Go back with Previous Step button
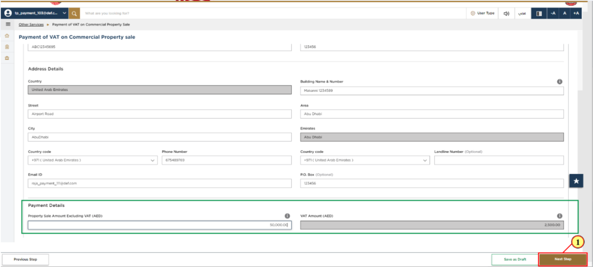Image resolution: width=593 pixels, height=267 pixels. 25,260
